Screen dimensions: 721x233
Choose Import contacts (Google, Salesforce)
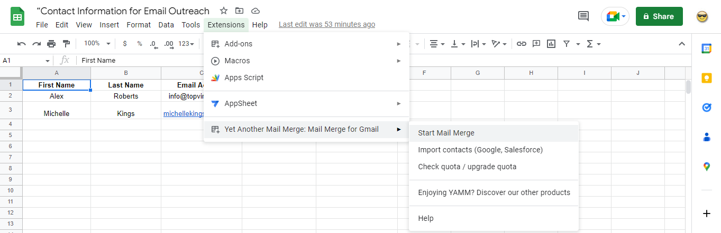494,150
